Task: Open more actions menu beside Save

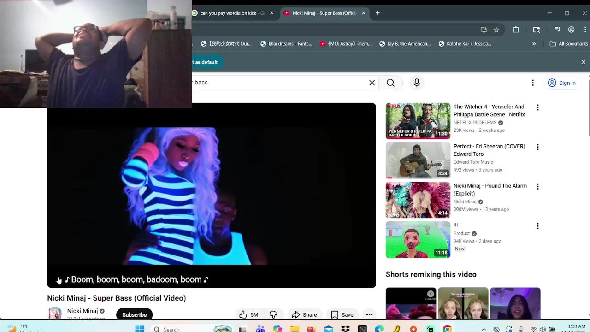Action: 369,315
